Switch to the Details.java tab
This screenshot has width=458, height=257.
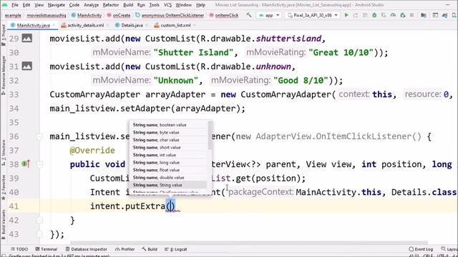click(x=129, y=26)
